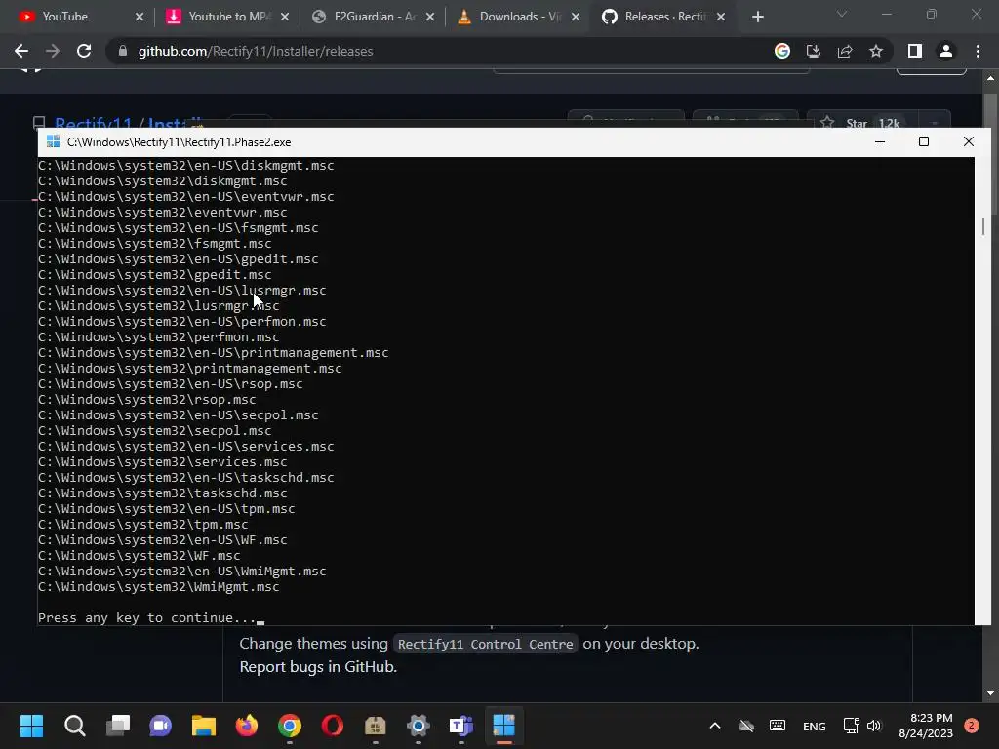This screenshot has height=749, width=999.
Task: Go forward in browser history
Action: pyautogui.click(x=53, y=51)
